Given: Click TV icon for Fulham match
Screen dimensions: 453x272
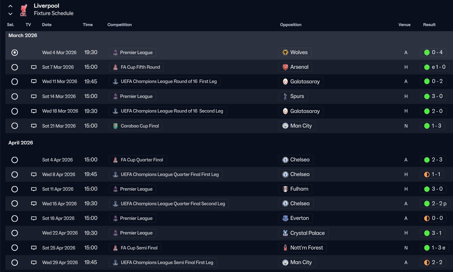Looking at the screenshot, I should 34,189.
